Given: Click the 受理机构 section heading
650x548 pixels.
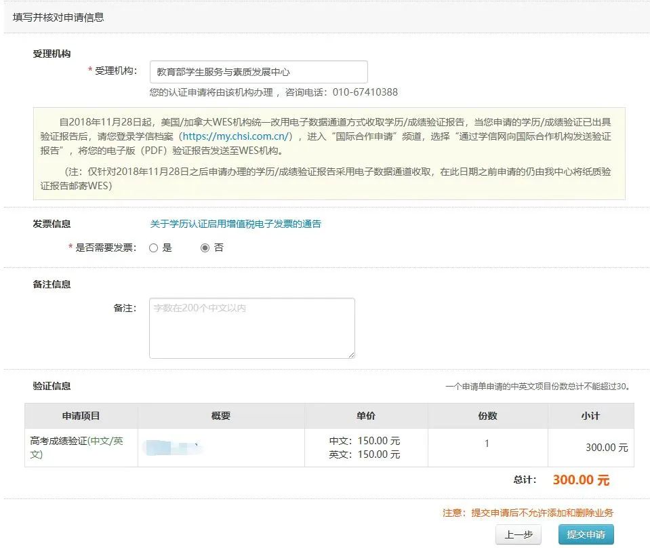Looking at the screenshot, I should 52,54.
